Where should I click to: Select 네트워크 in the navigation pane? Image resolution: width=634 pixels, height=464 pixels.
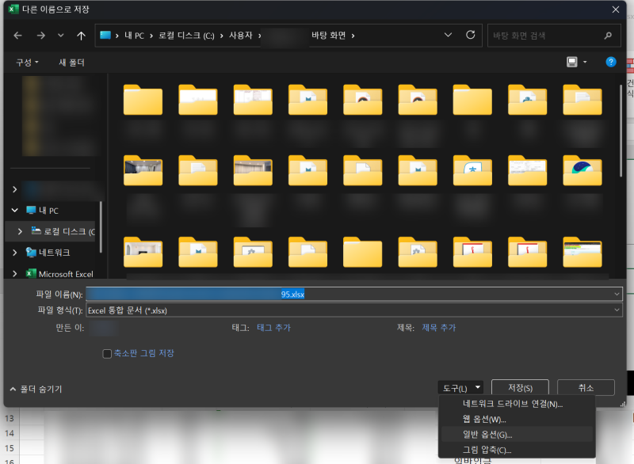48,253
